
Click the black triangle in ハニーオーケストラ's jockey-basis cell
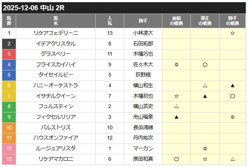pos(232,86)
